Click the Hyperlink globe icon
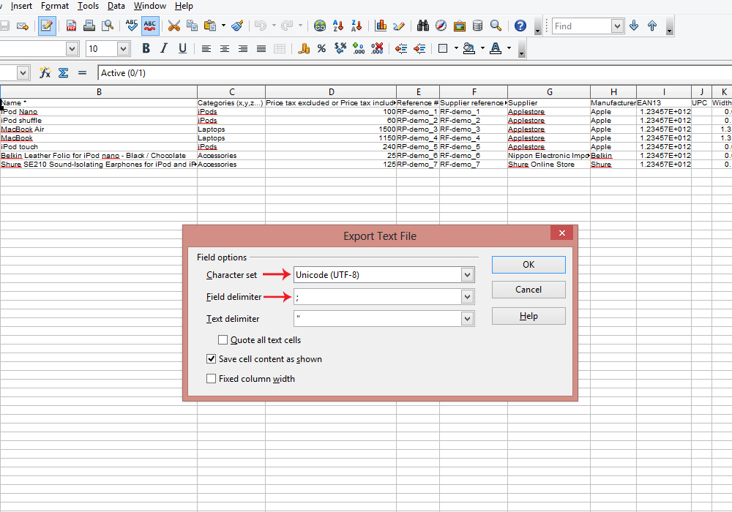This screenshot has width=732, height=512. [x=320, y=26]
